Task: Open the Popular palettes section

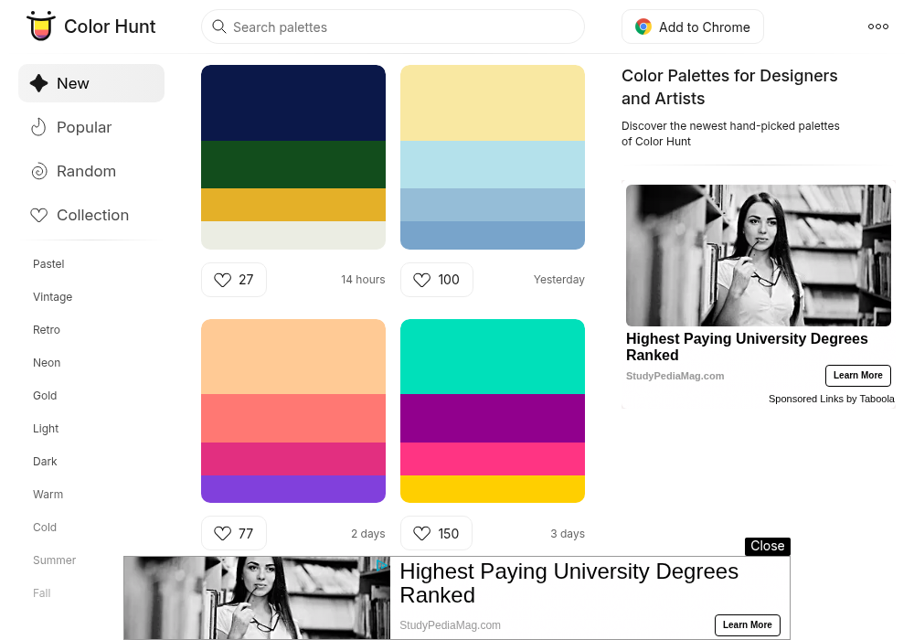Action: (x=91, y=127)
